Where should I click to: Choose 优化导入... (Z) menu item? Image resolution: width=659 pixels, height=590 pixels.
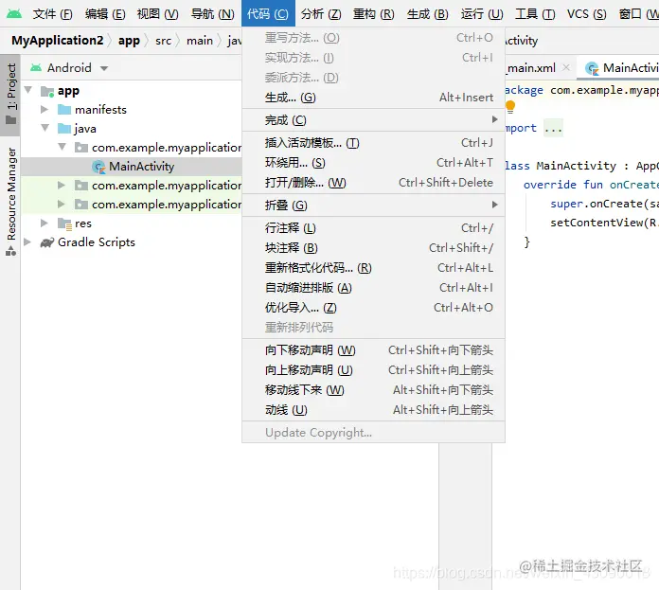click(373, 308)
